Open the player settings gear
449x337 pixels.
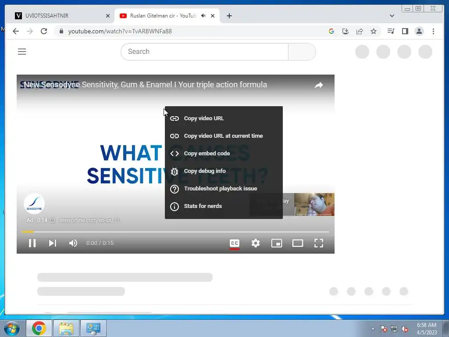click(256, 243)
